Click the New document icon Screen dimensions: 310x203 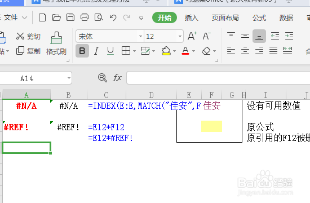(x=42, y=17)
